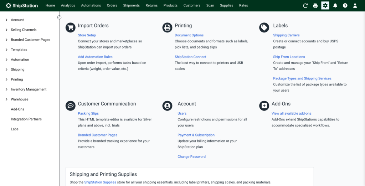Expand Inventory Management in sidebar

point(6,89)
